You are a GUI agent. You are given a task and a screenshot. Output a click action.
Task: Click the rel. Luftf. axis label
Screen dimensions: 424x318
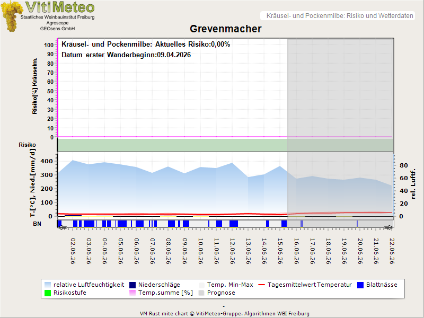click(413, 184)
